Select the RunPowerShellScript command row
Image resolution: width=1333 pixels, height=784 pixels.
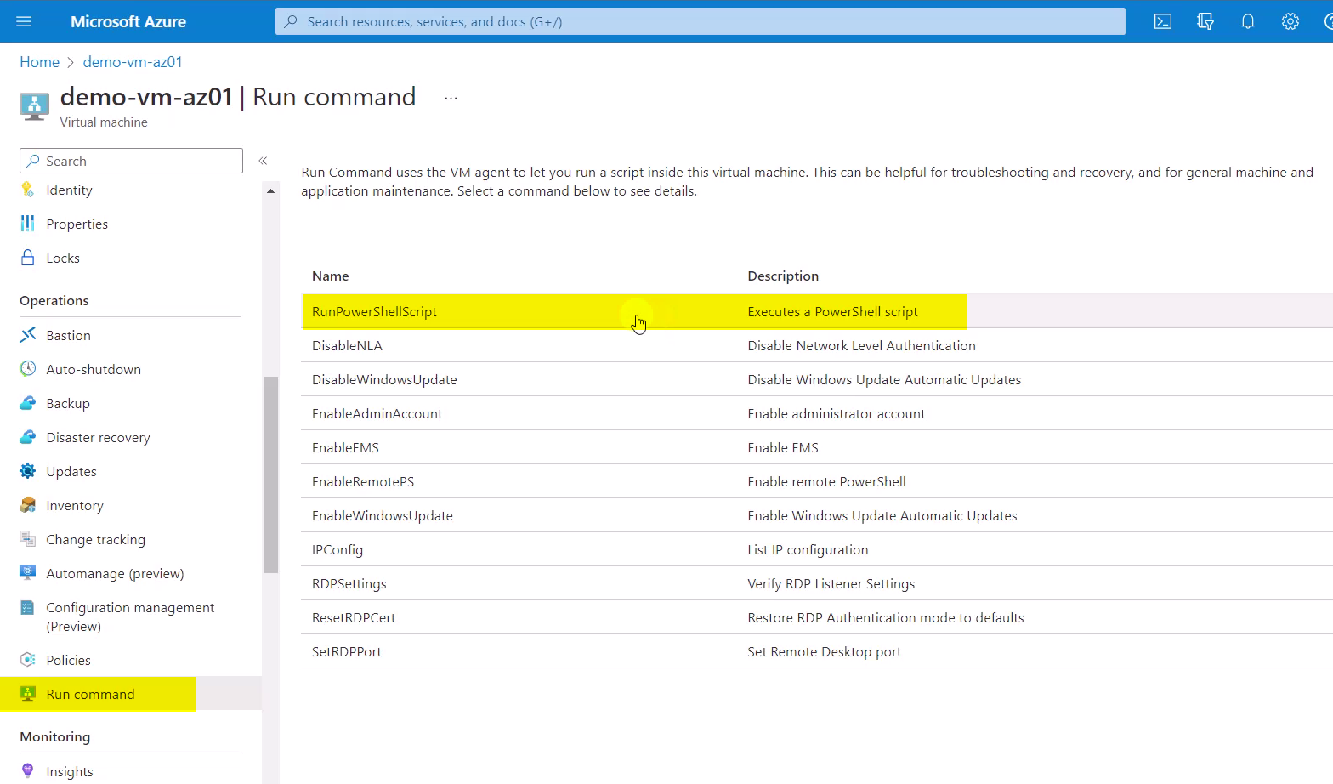tap(817, 311)
